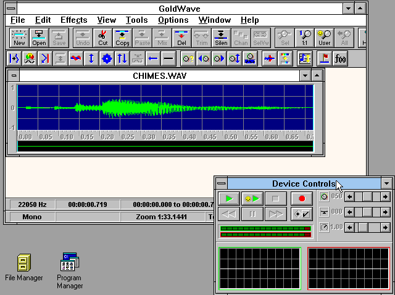This screenshot has width=395, height=295.
Task: Play the sound with green Play button
Action: [229, 199]
